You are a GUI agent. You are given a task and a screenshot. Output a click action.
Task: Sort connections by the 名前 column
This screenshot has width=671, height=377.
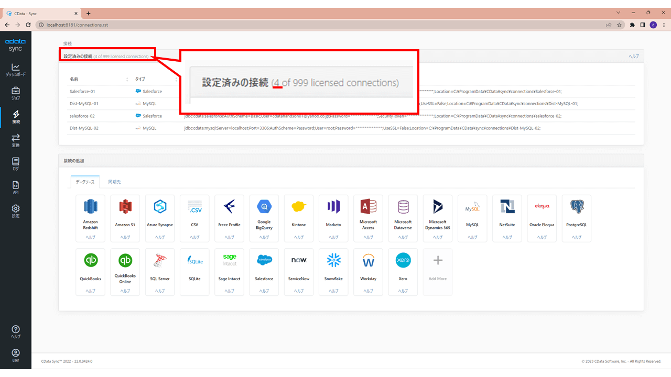click(x=99, y=79)
